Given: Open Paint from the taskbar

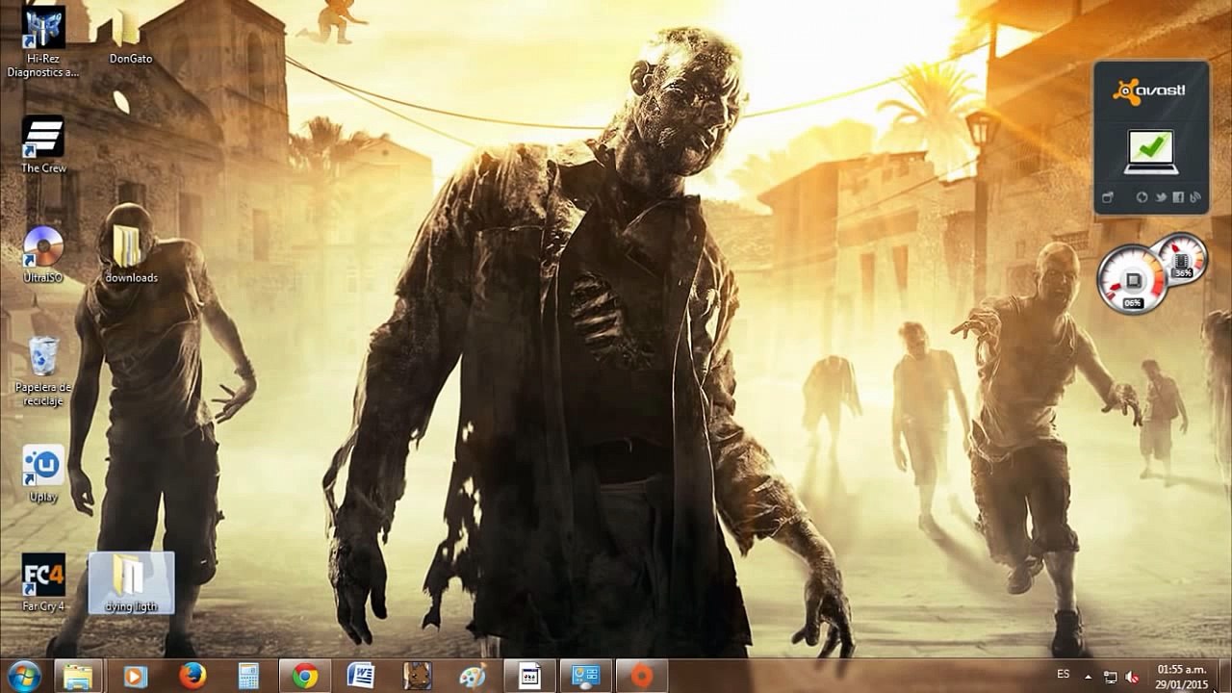Looking at the screenshot, I should 473,677.
